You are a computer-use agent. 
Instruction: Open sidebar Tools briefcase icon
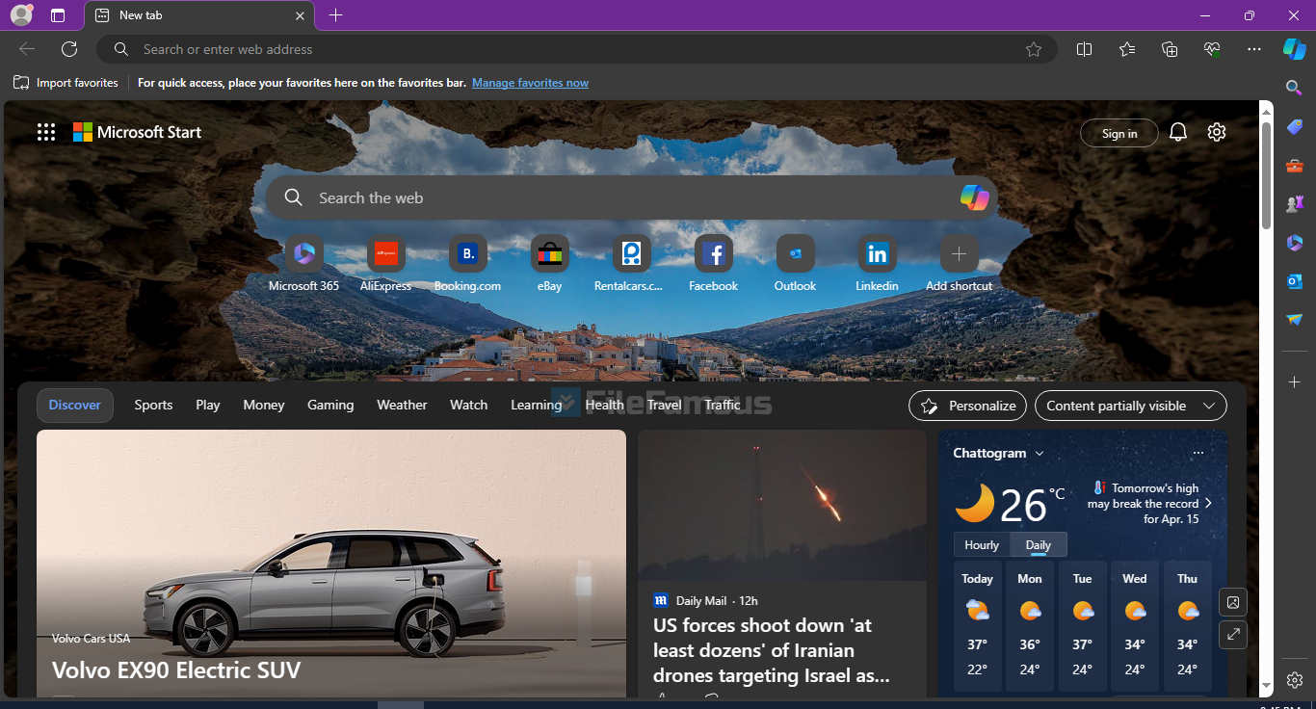(1295, 166)
